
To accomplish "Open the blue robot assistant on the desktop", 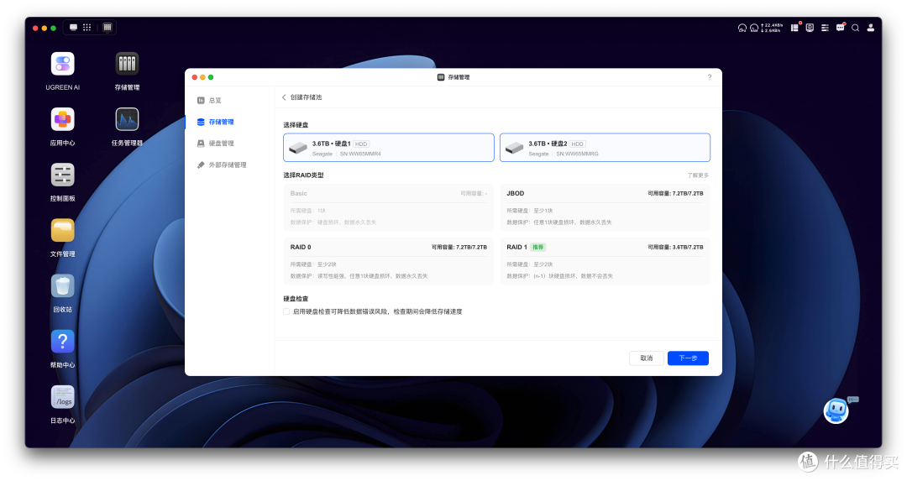I will coord(836,410).
